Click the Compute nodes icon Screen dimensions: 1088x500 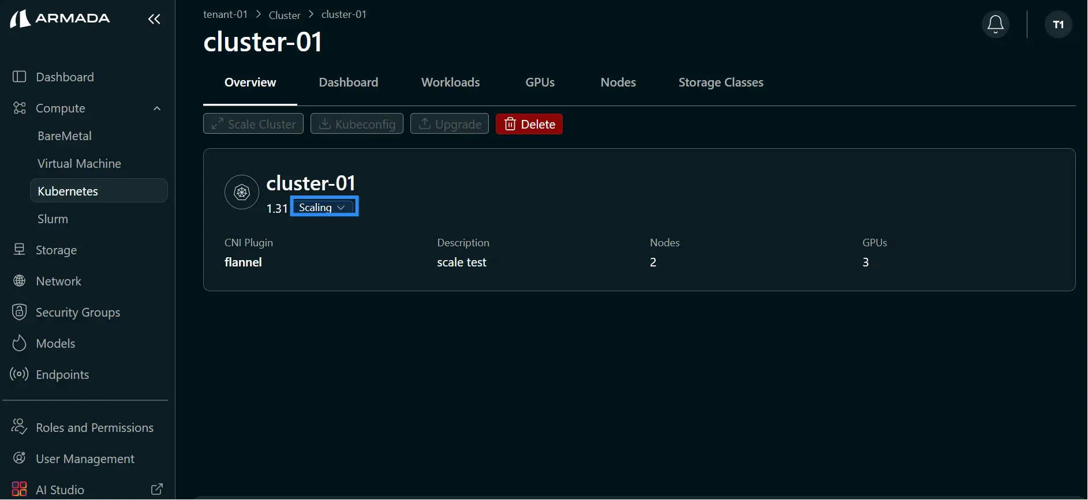pyautogui.click(x=20, y=108)
